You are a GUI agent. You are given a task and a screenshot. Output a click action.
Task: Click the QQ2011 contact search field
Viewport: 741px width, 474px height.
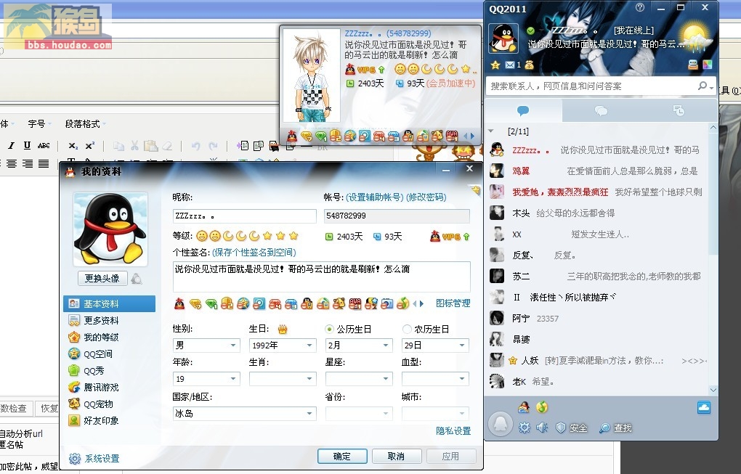(x=591, y=86)
